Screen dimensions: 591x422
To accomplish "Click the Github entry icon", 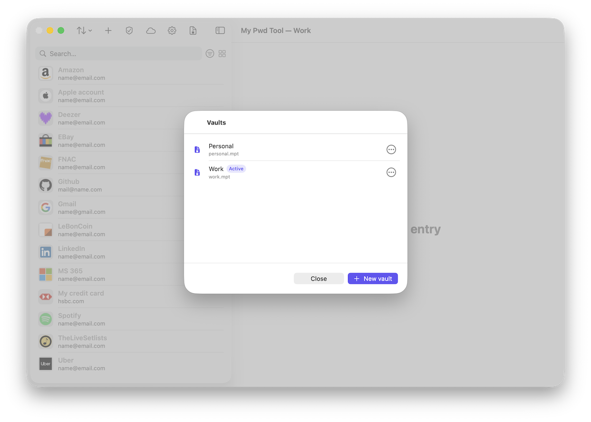I will (46, 185).
